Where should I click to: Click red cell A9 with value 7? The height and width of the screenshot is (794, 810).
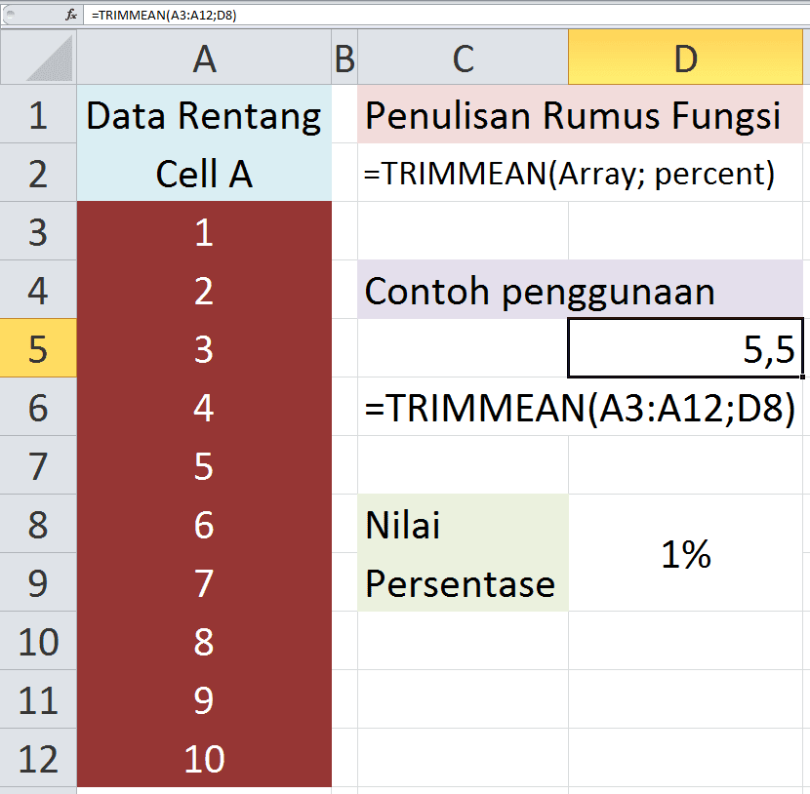(x=204, y=582)
